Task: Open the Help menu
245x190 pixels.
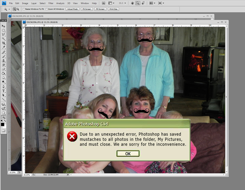Action: (94, 3)
